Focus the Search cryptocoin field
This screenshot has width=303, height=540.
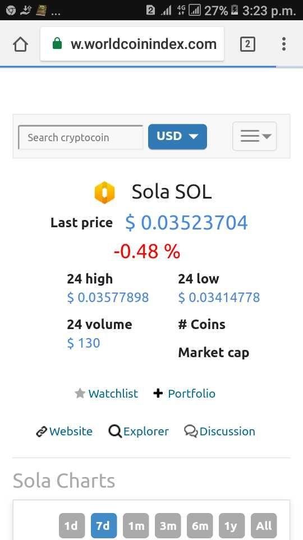point(80,137)
